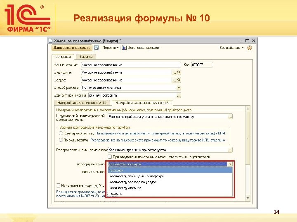Viewport: 297px width, 222px height.
Task: Switch to Основная tab
Action: [x=63, y=57]
